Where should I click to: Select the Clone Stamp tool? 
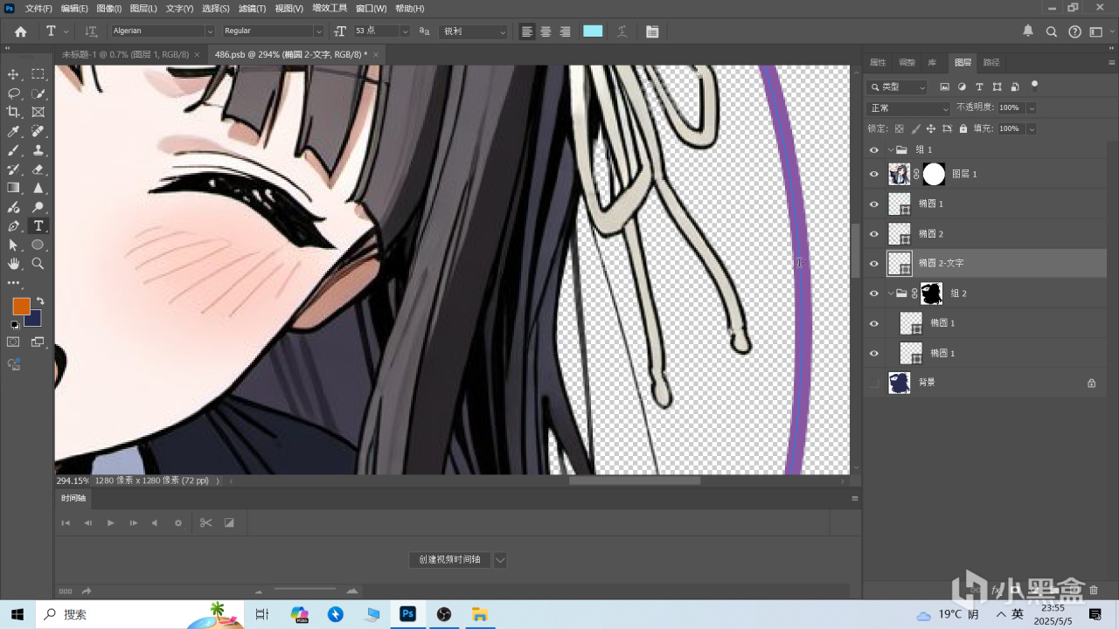[38, 150]
